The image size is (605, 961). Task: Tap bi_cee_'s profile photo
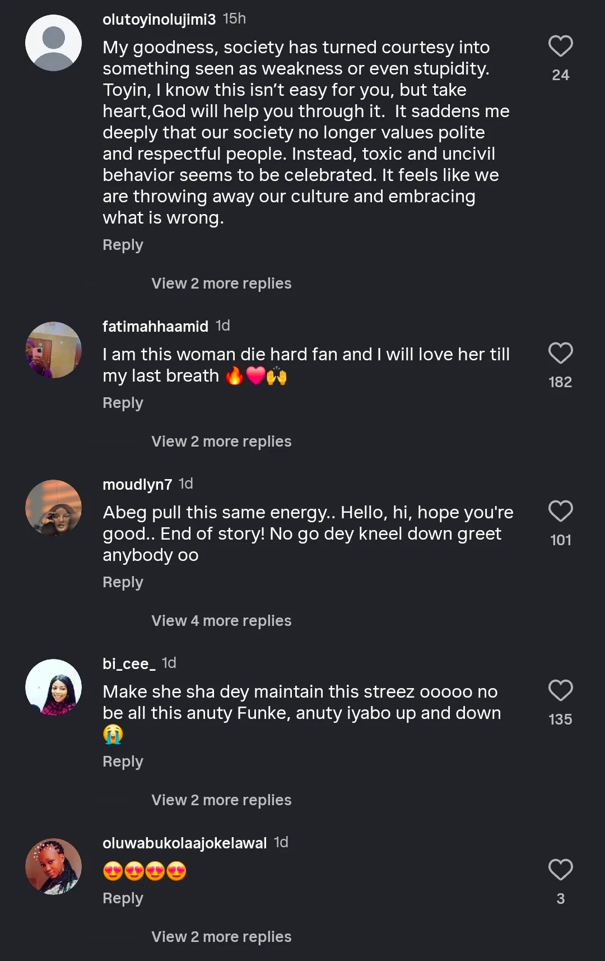[54, 688]
